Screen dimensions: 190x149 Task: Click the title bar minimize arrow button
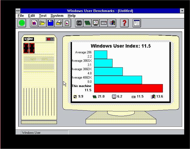(x=182, y=11)
